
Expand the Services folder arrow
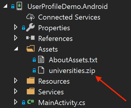pyautogui.click(x=16, y=91)
